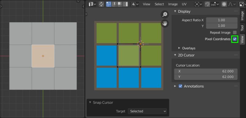Image resolution: width=246 pixels, height=118 pixels.
Task: Enable Repeat Image checkbox
Action: pos(235,33)
